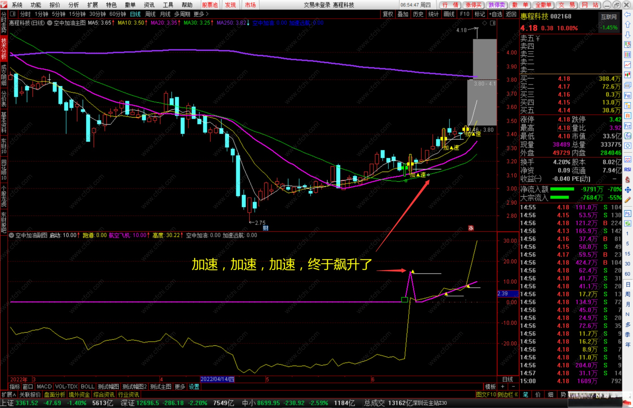Click the green 净流入额 bar
The width and height of the screenshot is (633, 408).
[562, 189]
